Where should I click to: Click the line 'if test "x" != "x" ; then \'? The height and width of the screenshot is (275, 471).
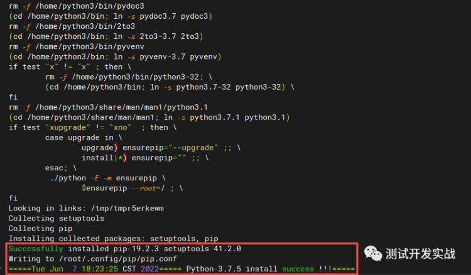(x=70, y=67)
